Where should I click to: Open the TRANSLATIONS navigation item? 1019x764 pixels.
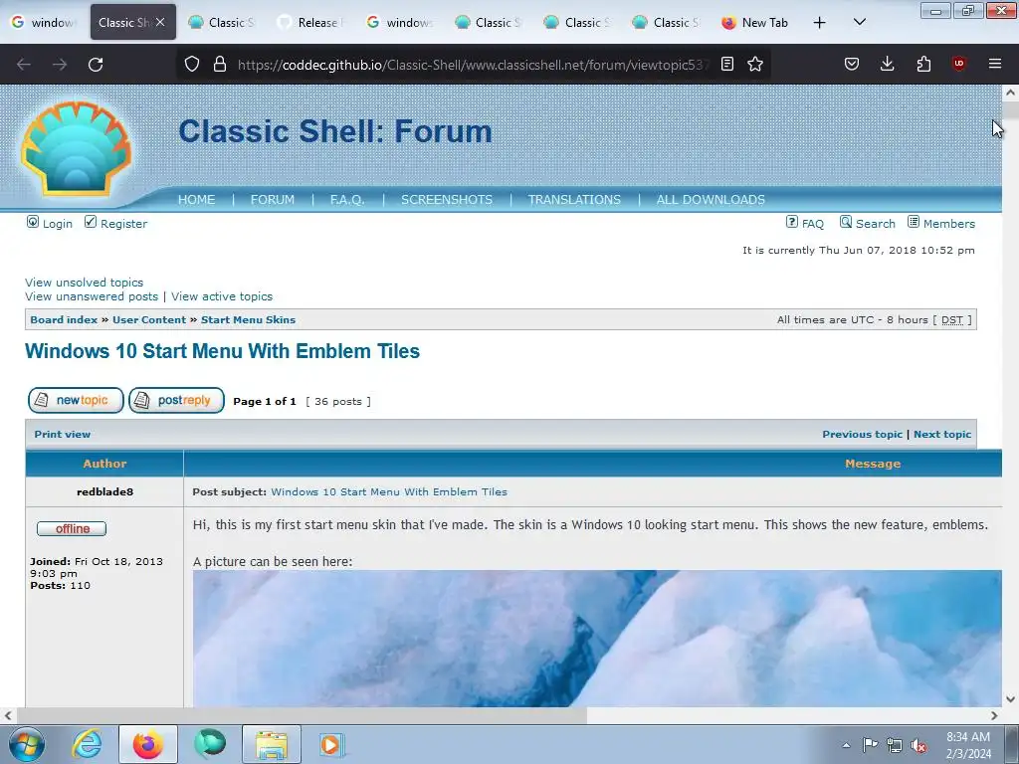click(574, 199)
